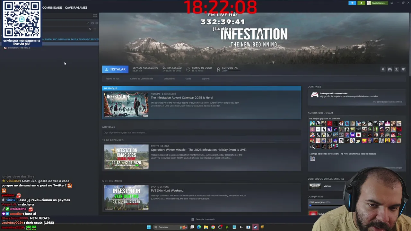Expand library filter dropdown chevron

coord(87,23)
